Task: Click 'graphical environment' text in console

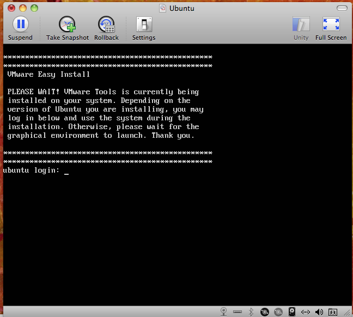Action: (x=53, y=136)
